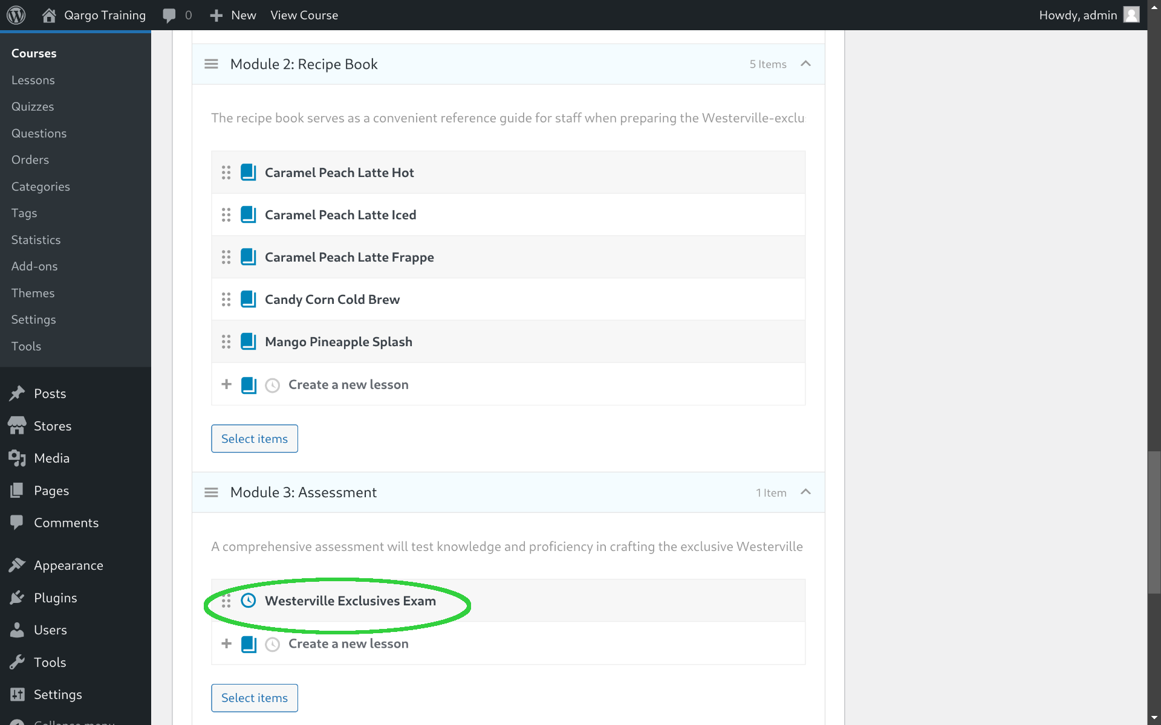1161x725 pixels.
Task: Click the plus icon in Module 3 new lesson row
Action: pyautogui.click(x=227, y=643)
